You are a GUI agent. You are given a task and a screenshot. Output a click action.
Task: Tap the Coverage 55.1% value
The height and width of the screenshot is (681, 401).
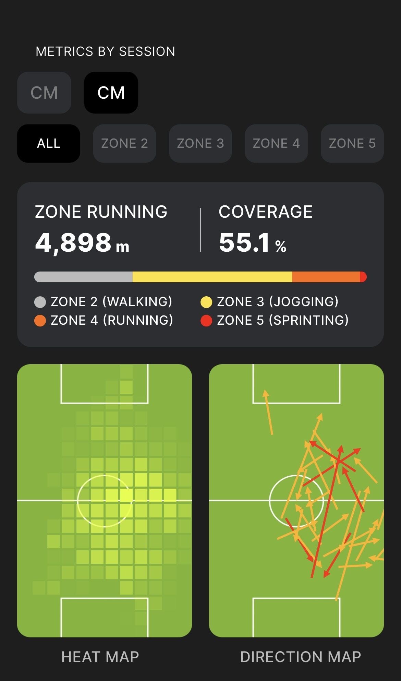pos(253,243)
